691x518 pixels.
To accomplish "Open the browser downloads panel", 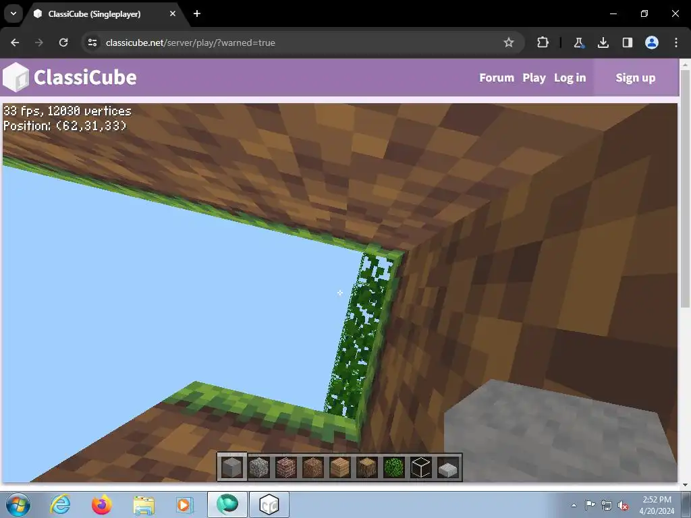I will (x=603, y=42).
